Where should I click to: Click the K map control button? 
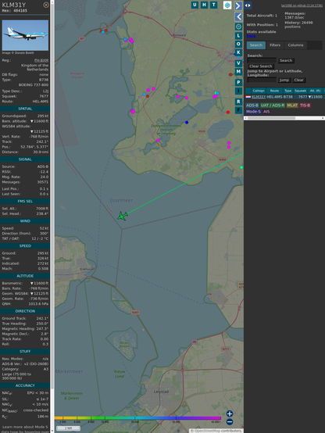[x=238, y=52]
